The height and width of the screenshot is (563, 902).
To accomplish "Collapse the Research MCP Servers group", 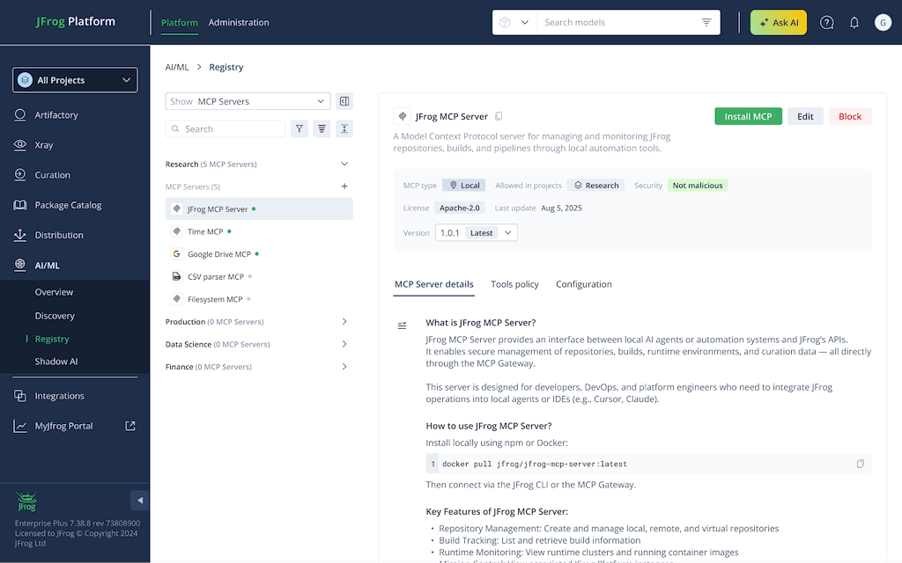I will (x=344, y=165).
